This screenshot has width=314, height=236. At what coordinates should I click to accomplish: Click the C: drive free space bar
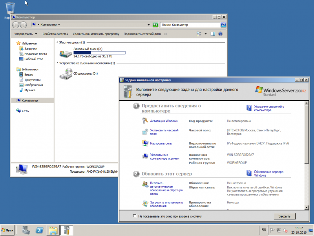pos(99,53)
